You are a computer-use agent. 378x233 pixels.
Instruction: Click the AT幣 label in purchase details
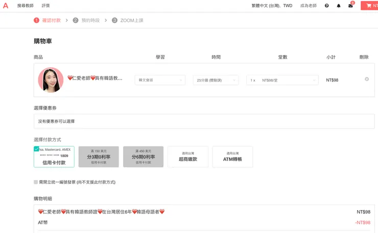(x=43, y=222)
